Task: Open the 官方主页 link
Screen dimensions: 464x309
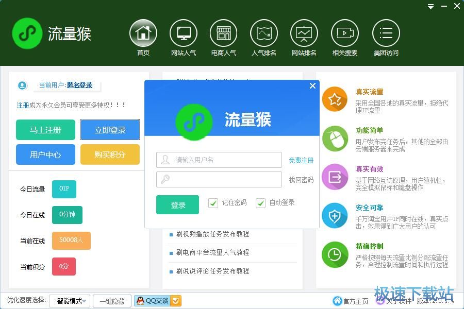Action: coord(356,301)
